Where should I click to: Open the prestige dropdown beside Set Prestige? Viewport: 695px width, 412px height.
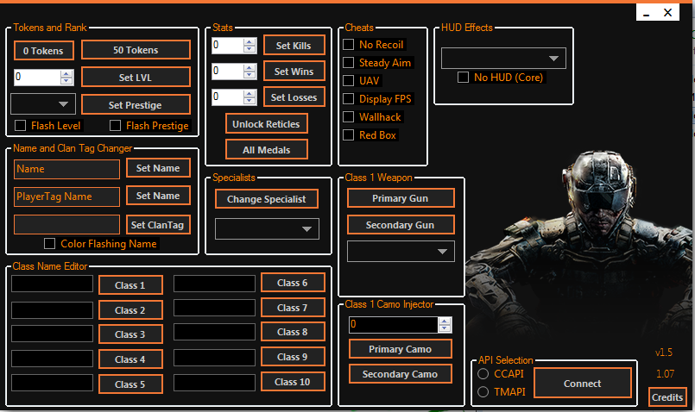tap(43, 104)
